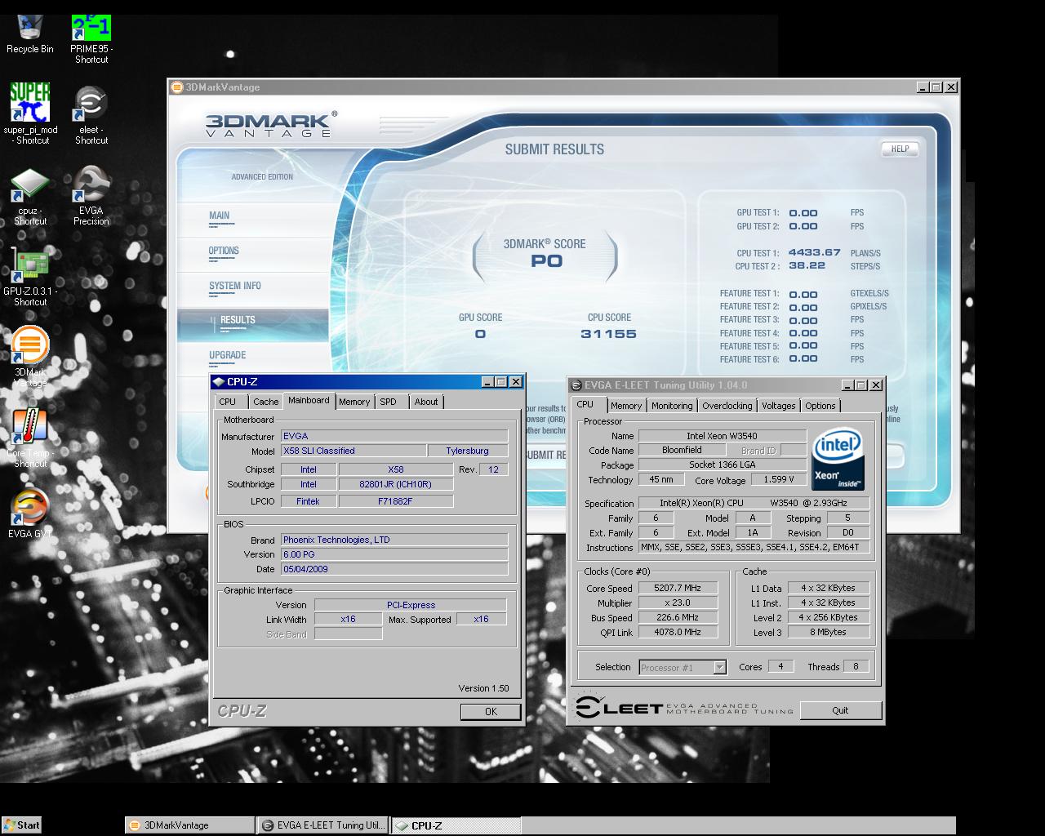Click the Bus Speed 226.6 MHz field
The image size is (1045, 836).
[x=677, y=617]
